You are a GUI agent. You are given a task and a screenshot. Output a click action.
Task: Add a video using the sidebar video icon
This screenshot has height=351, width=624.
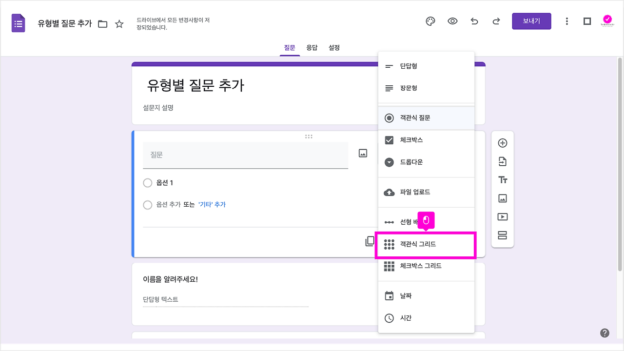pyautogui.click(x=502, y=216)
